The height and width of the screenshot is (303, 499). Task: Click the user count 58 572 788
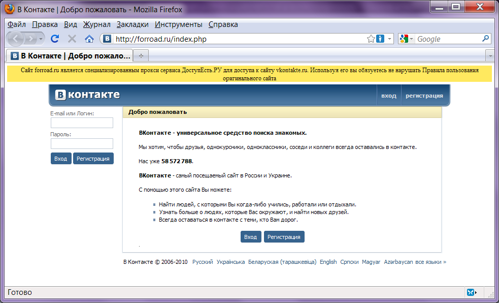[177, 161]
